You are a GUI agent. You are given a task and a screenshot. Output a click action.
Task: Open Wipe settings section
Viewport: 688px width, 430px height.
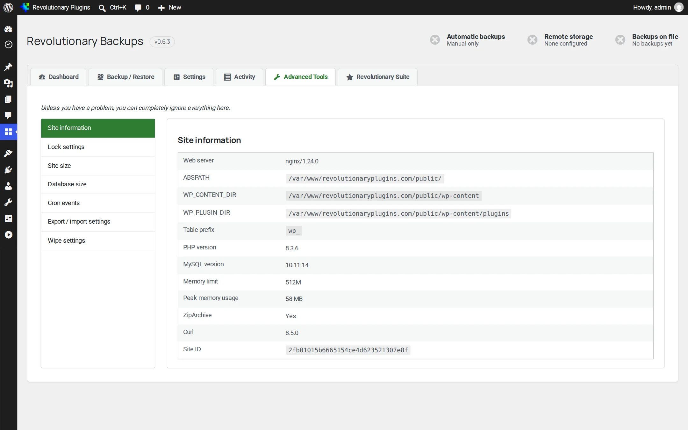[x=98, y=240]
